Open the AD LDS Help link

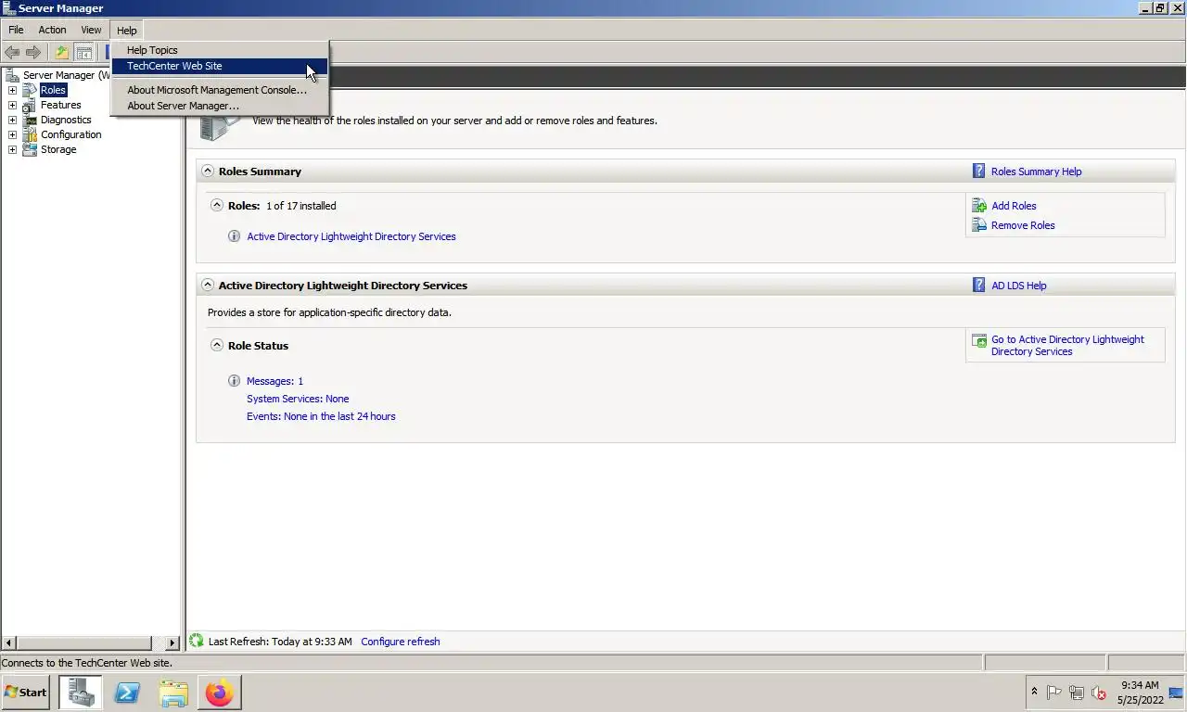coord(1018,286)
